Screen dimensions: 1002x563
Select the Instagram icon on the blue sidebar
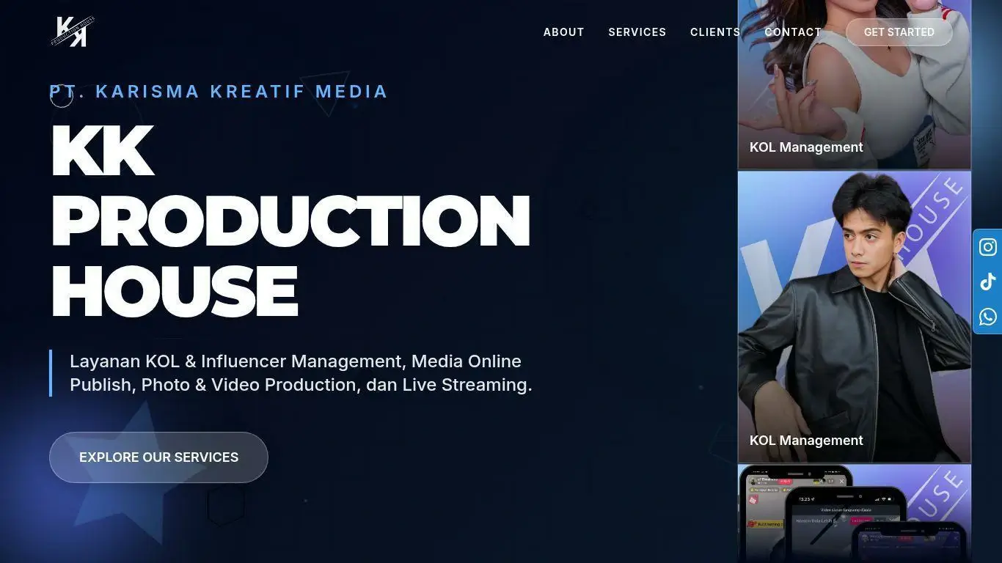[987, 247]
